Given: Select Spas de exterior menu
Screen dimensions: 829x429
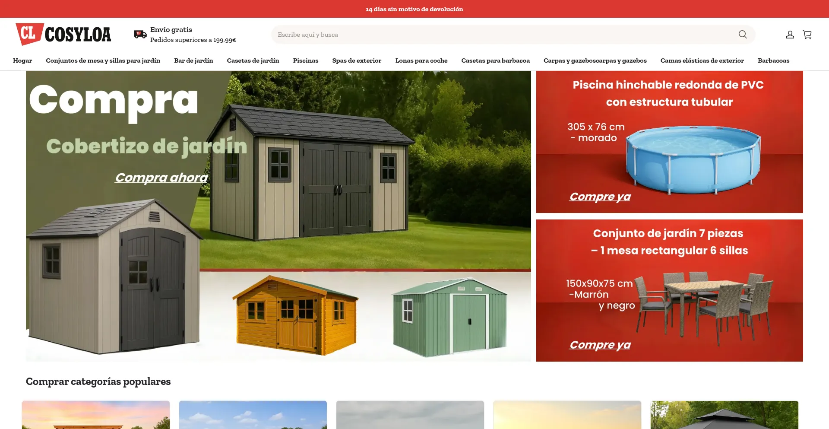Looking at the screenshot, I should click(x=357, y=60).
